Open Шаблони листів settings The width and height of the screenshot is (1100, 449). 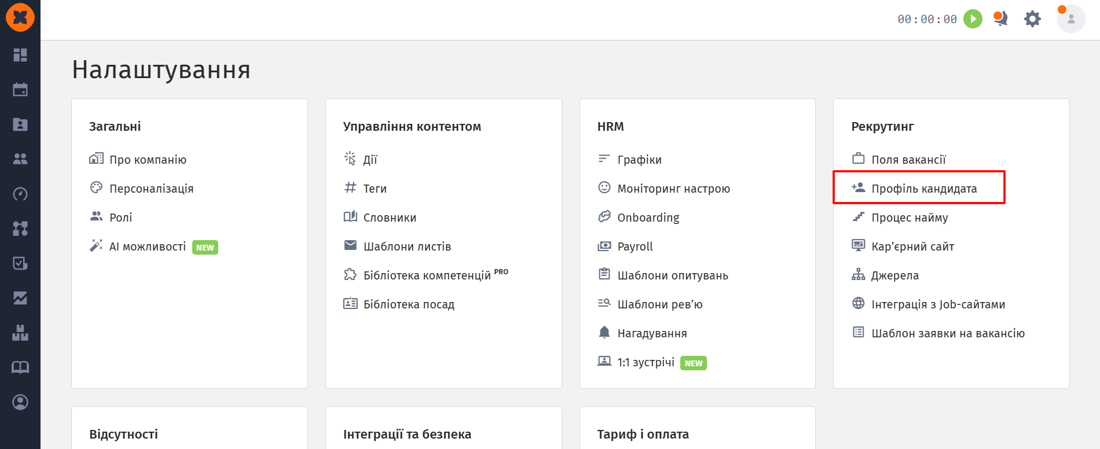click(x=397, y=246)
